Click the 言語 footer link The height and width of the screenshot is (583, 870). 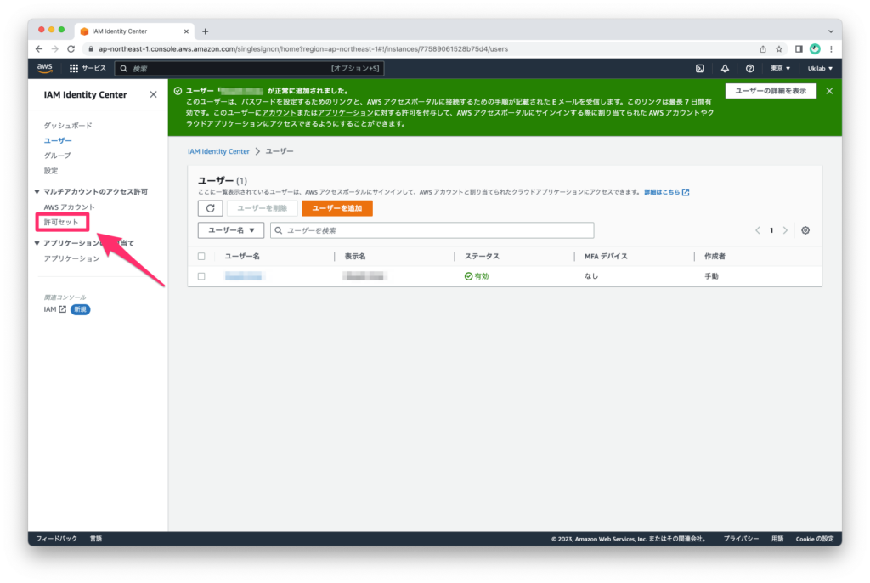96,539
